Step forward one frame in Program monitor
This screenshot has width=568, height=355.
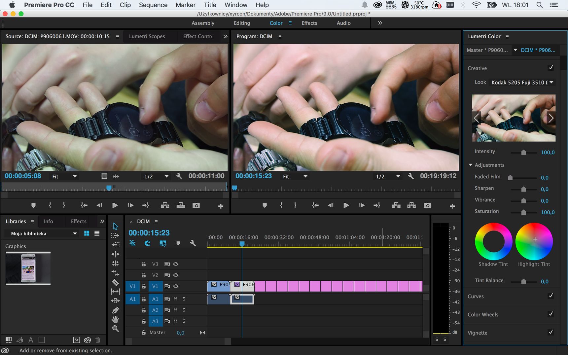click(362, 205)
